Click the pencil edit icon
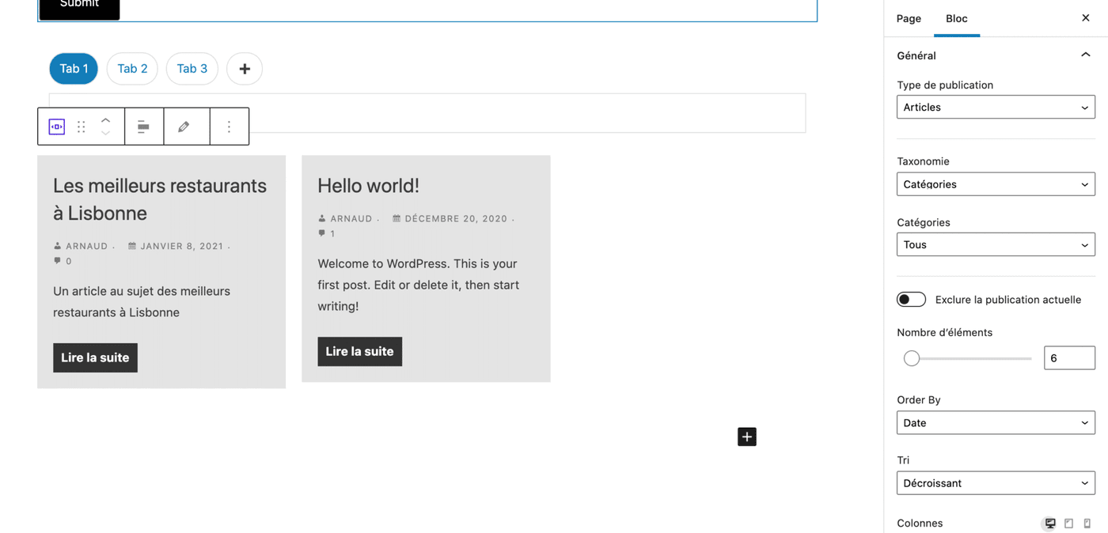The image size is (1108, 533). (184, 127)
